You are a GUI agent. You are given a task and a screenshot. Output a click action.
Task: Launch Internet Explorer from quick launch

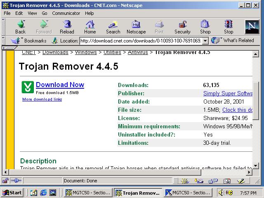pyautogui.click(x=43, y=193)
